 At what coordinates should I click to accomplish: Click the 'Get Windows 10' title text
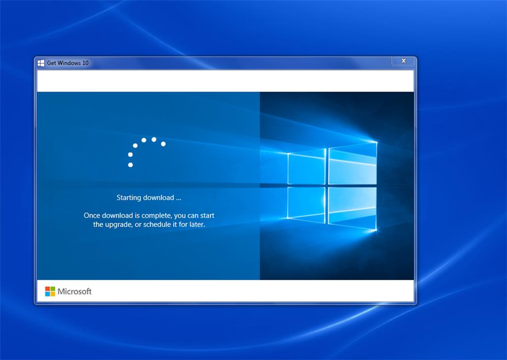pos(67,63)
